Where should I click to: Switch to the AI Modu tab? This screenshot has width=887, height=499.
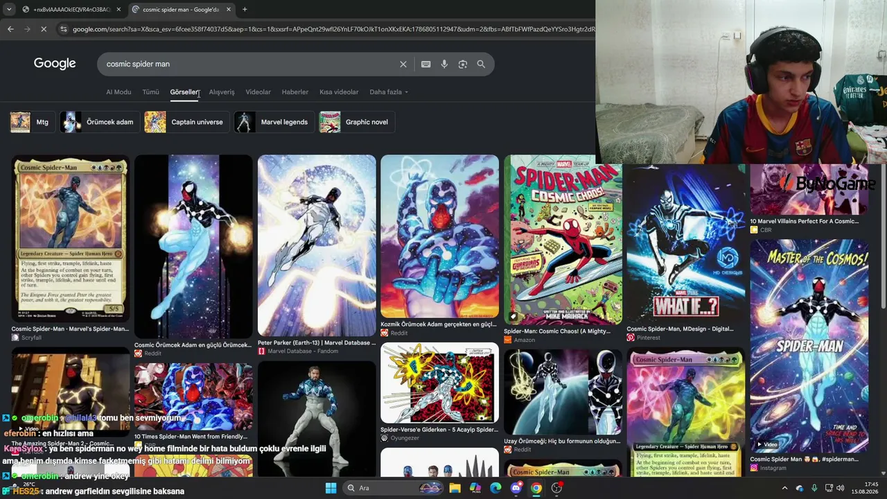(x=118, y=92)
